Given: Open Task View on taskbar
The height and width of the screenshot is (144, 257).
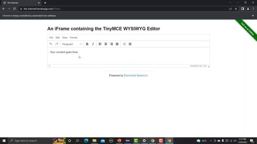Looking at the screenshot, I should (x=78, y=140).
